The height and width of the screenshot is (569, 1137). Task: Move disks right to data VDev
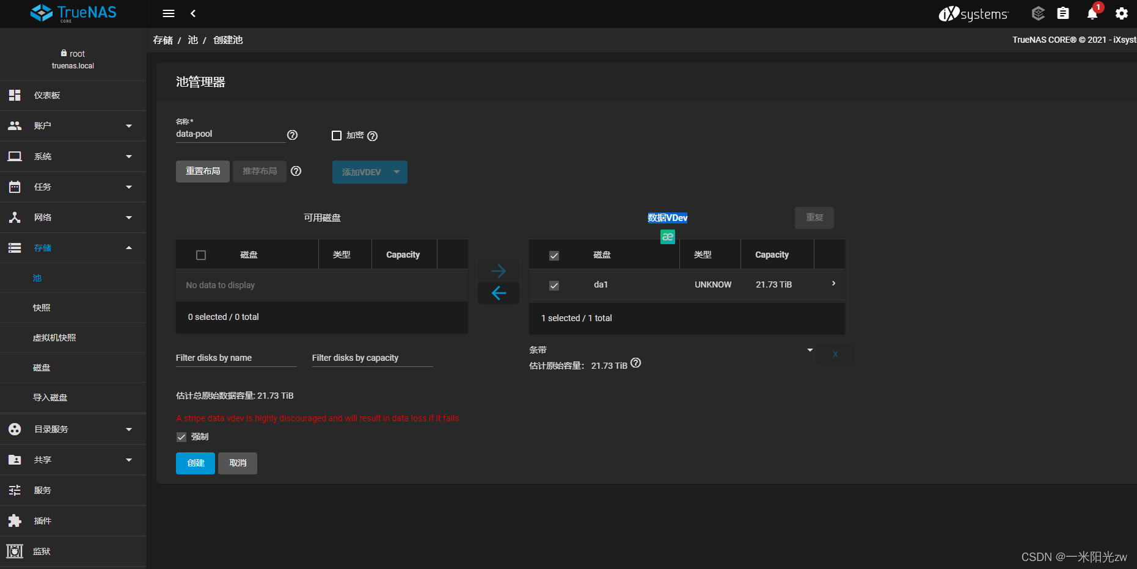click(x=499, y=270)
